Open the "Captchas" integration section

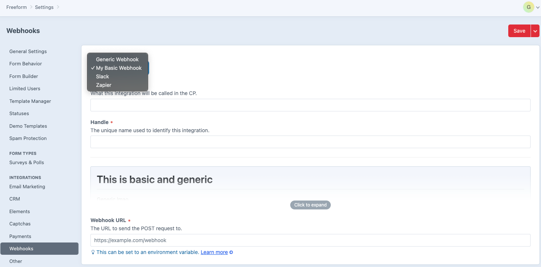20,224
